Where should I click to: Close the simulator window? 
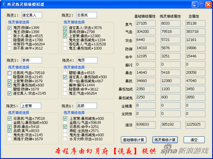(208, 5)
